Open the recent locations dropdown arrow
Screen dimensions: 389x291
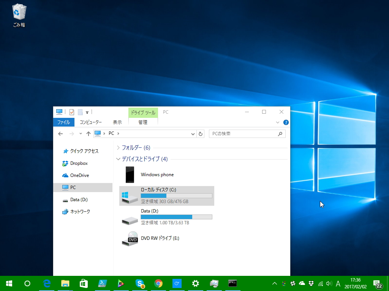coord(81,134)
